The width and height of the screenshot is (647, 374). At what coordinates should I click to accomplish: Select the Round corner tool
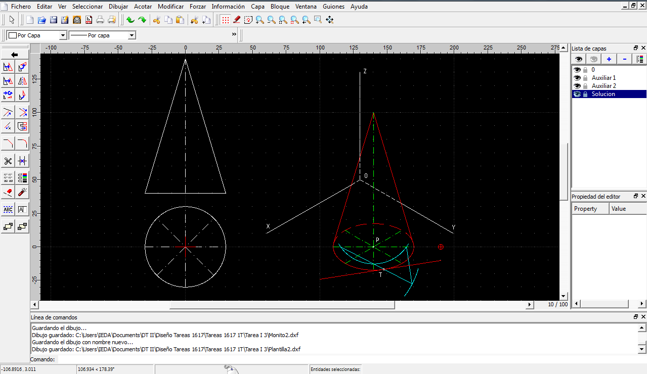(22, 144)
